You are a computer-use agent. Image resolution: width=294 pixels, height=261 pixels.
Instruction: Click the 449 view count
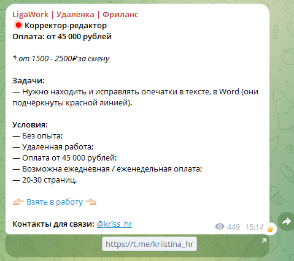pyautogui.click(x=233, y=227)
